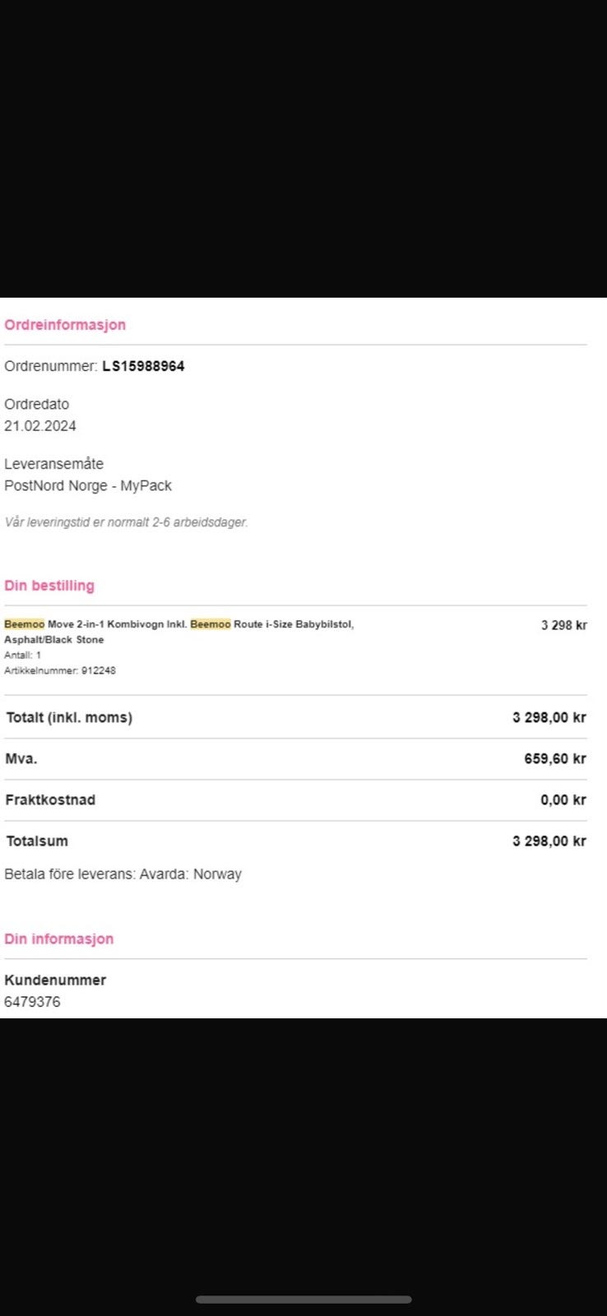This screenshot has width=607, height=1316.
Task: Click PostNord Norge - MyPack delivery text
Action: coord(88,485)
